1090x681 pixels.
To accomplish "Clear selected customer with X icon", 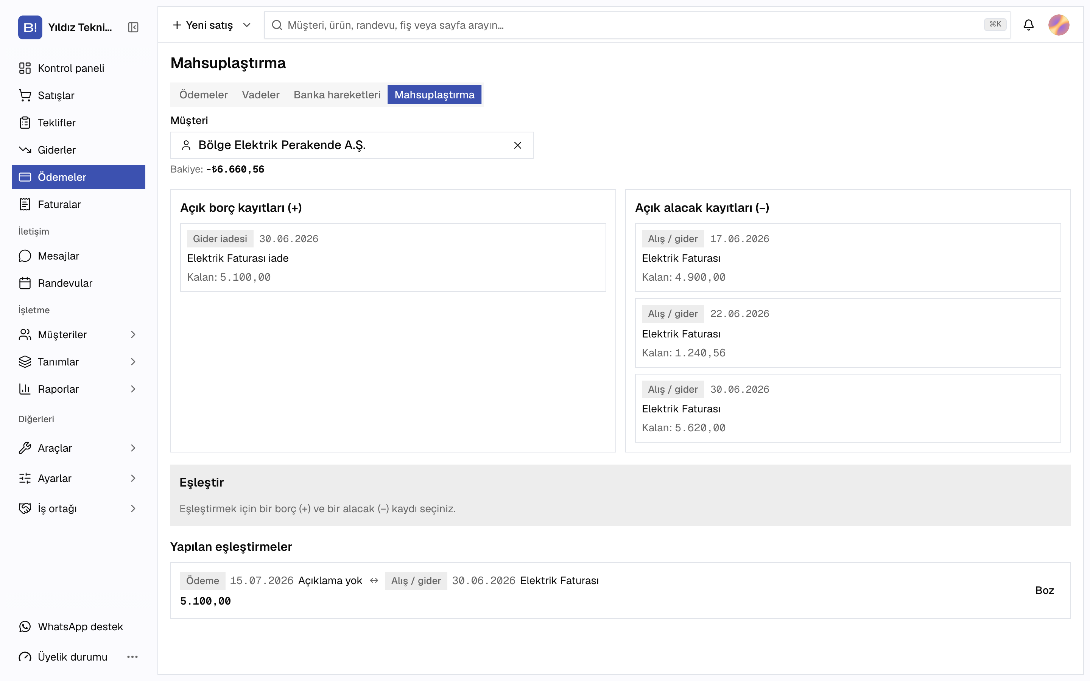I will pyautogui.click(x=517, y=145).
